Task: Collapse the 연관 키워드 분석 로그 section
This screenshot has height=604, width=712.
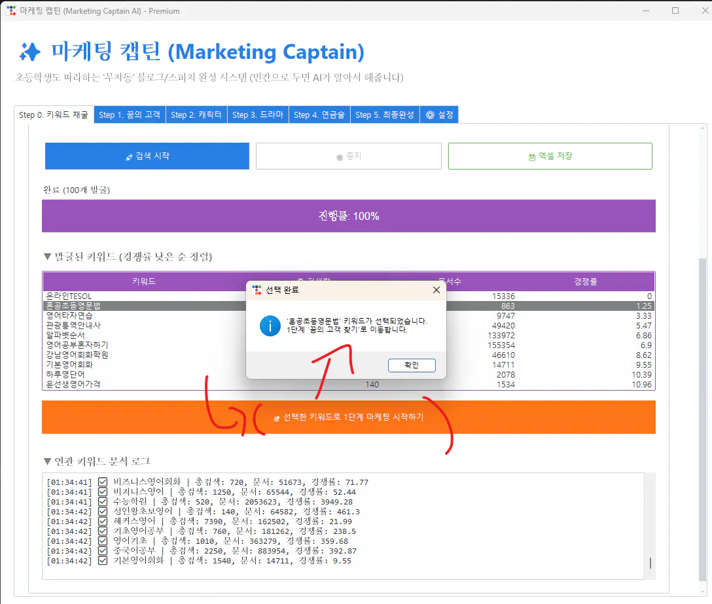Action: coord(48,459)
